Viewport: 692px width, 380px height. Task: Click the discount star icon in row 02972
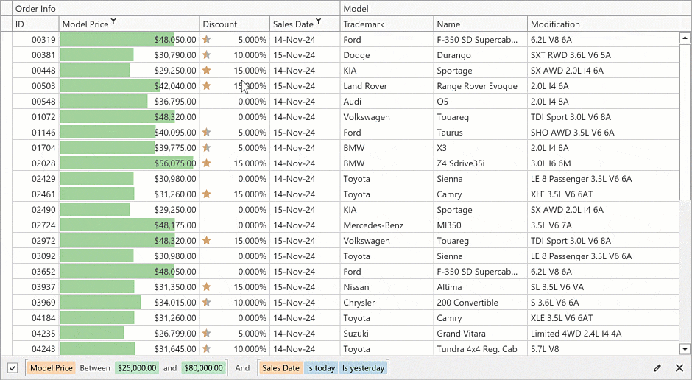click(x=207, y=240)
